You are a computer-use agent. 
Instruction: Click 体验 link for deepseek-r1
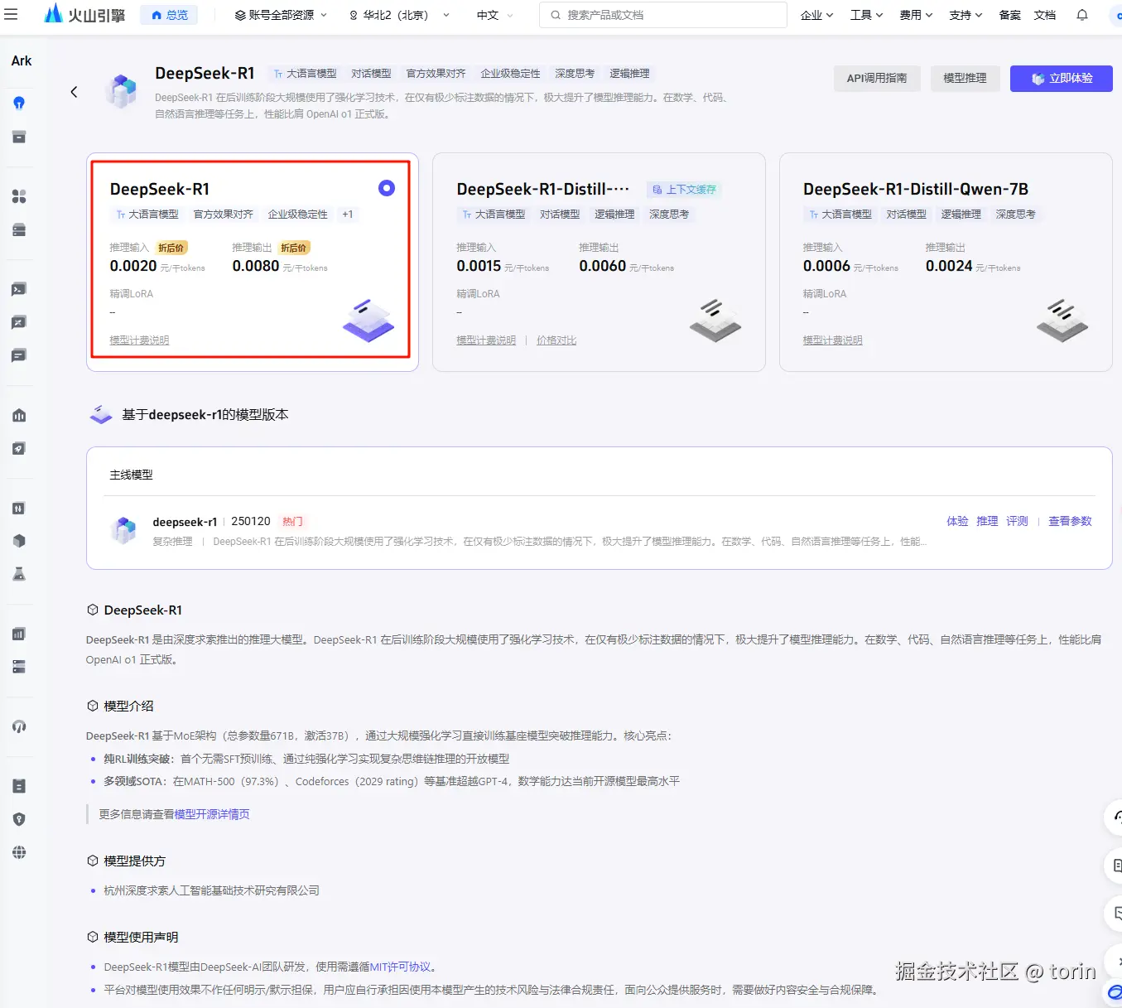pos(957,521)
